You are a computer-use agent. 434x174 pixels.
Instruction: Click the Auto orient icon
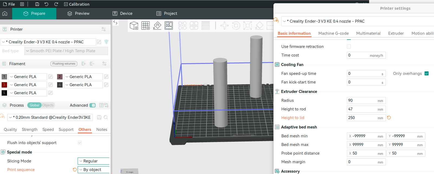point(157,26)
